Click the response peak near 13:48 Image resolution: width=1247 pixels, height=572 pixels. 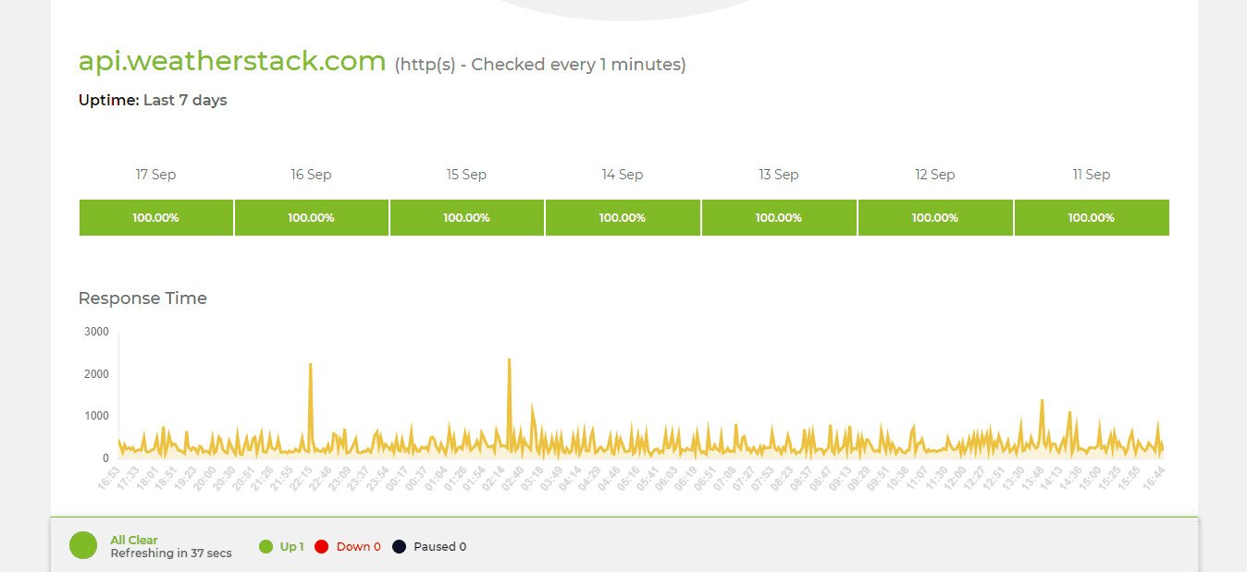(1042, 401)
